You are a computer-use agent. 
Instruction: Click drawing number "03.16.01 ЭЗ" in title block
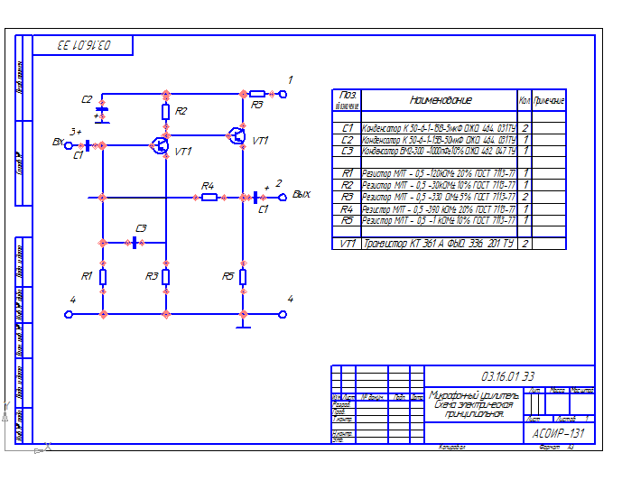coord(508,376)
